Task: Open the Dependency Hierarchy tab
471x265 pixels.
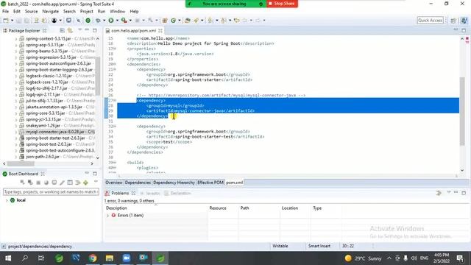Action: tap(174, 183)
